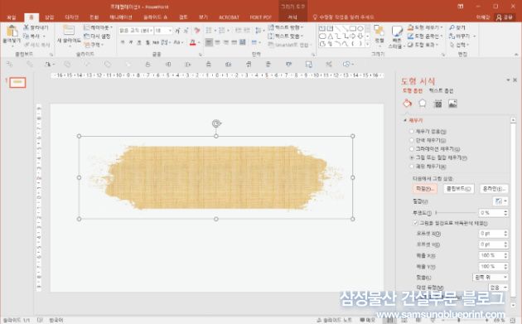522x324 pixels.
Task: Select the Gradient fill (그라데이션 채우기) radio button
Action: tap(412, 149)
